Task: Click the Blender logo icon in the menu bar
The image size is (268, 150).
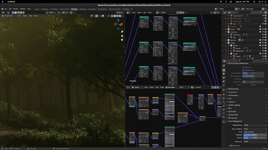Action: coord(2,9)
